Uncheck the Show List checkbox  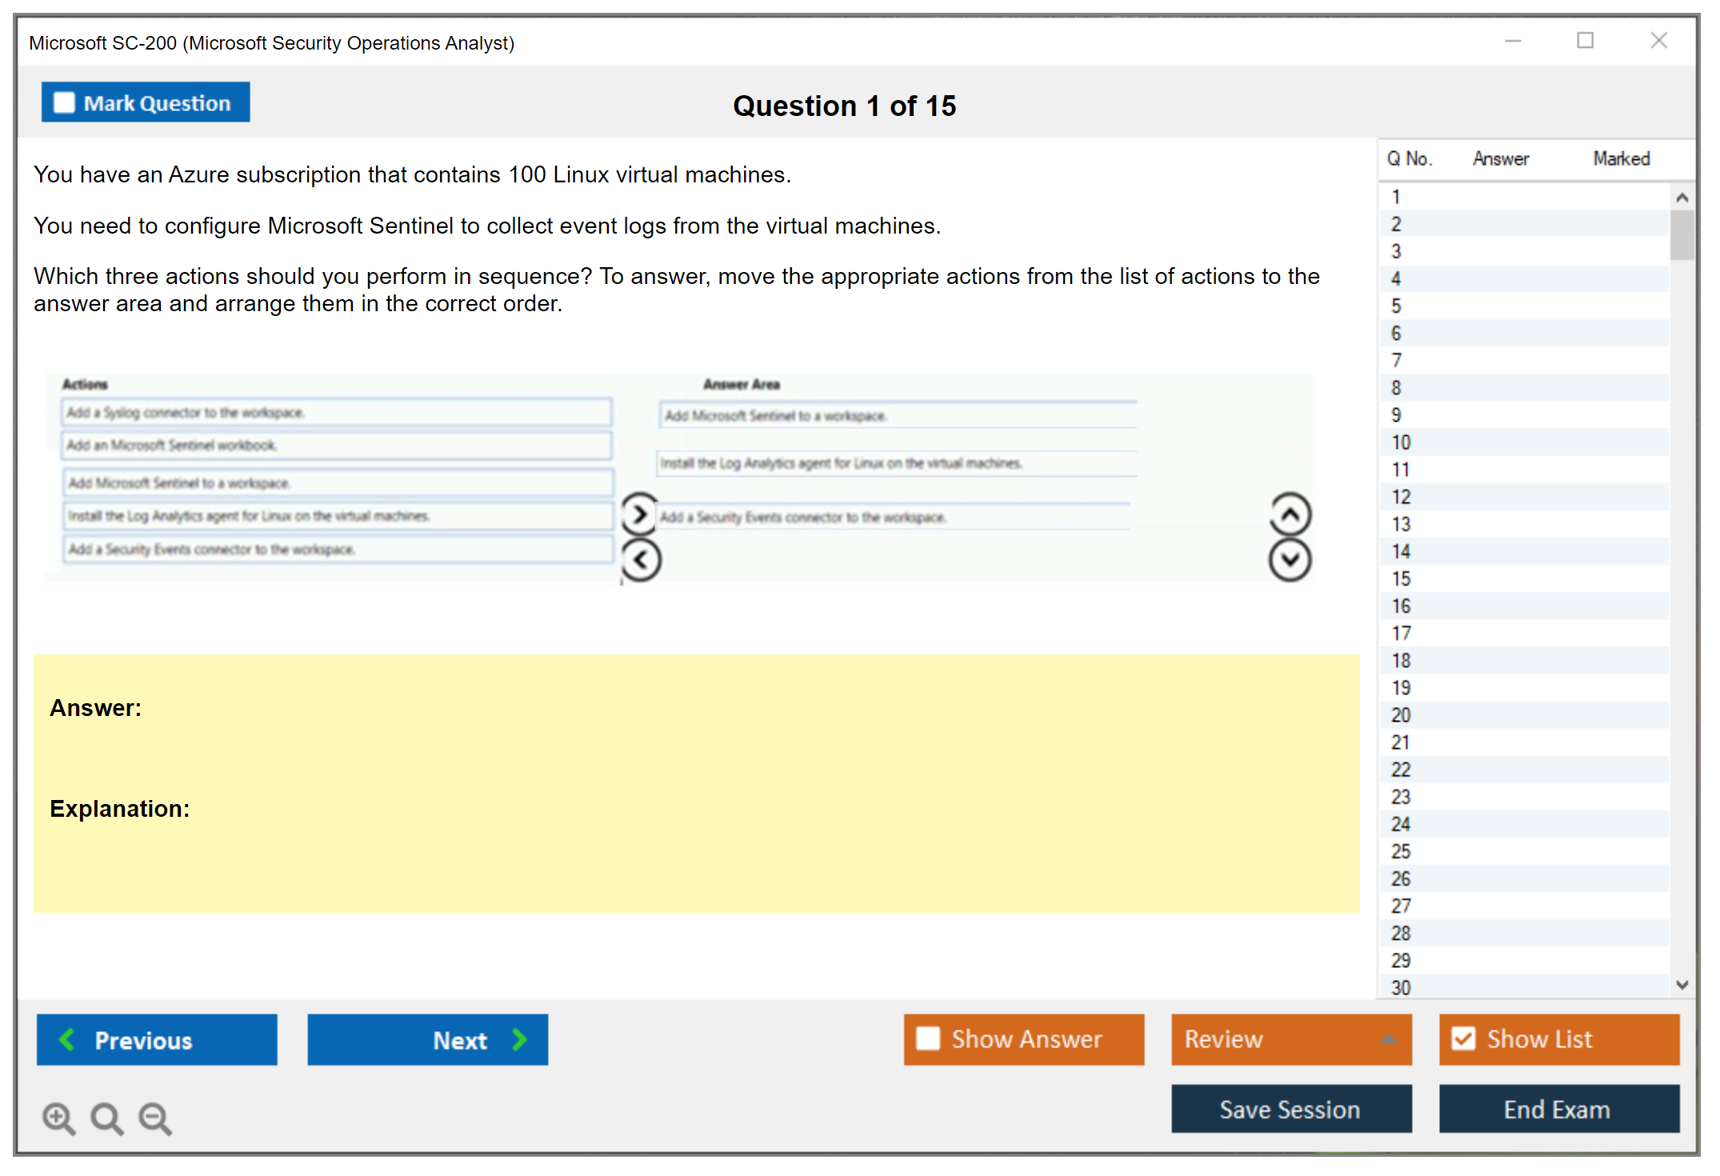coord(1463,1038)
